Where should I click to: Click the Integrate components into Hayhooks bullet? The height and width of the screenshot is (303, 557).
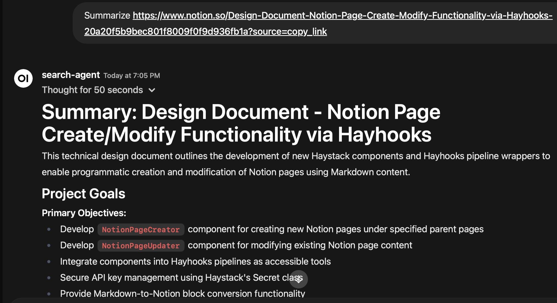[196, 262]
